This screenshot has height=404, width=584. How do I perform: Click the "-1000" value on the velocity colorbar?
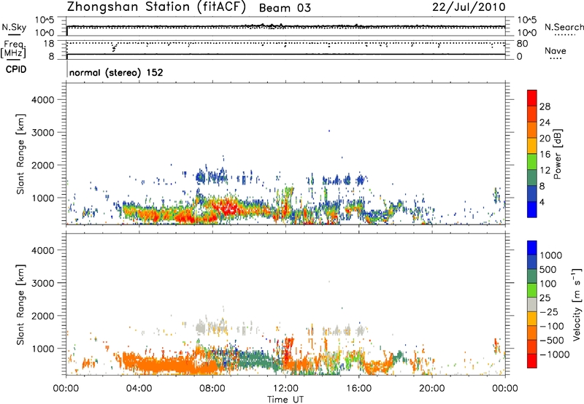tap(554, 354)
